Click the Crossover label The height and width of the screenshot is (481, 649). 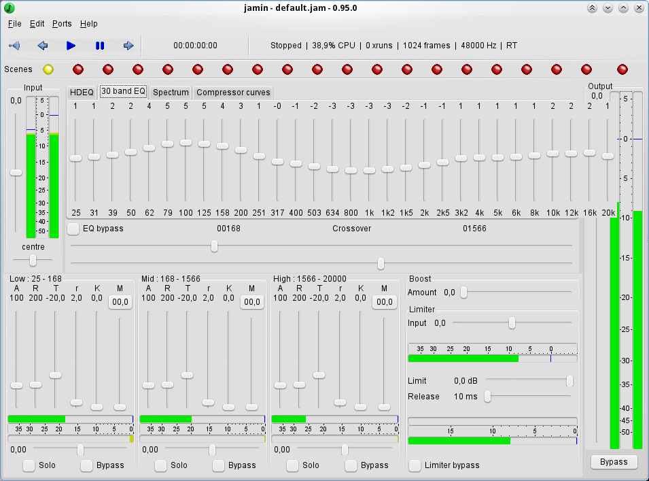pos(352,229)
